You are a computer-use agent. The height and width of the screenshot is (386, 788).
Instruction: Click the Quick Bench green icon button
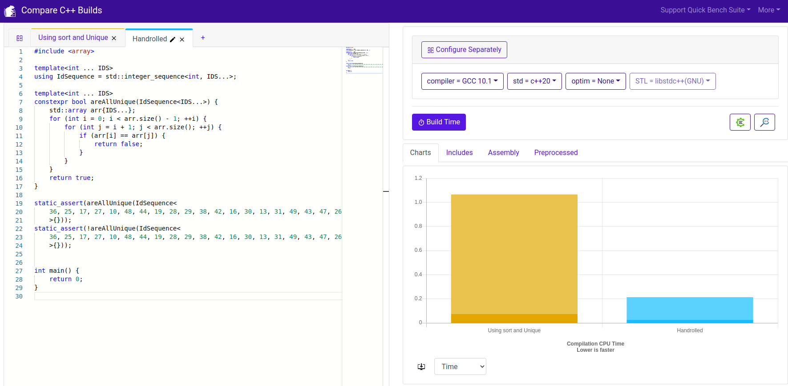740,122
